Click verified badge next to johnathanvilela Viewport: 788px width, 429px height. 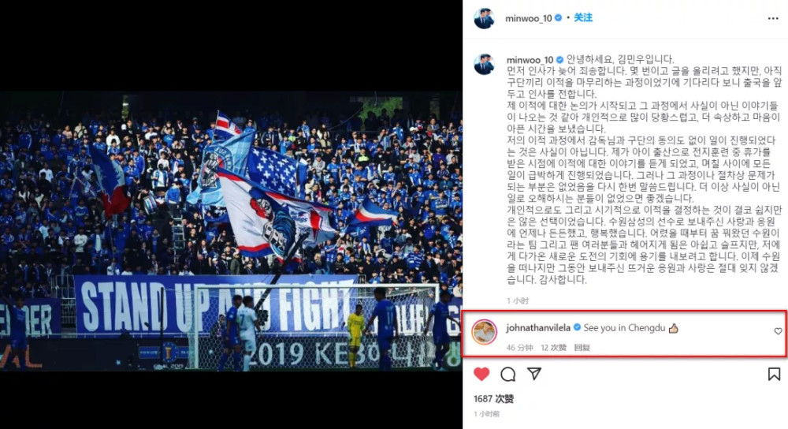click(577, 327)
